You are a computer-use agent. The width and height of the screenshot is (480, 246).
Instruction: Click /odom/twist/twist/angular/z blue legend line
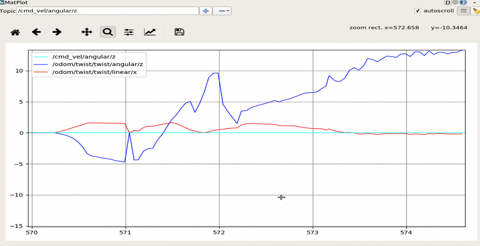click(41, 65)
